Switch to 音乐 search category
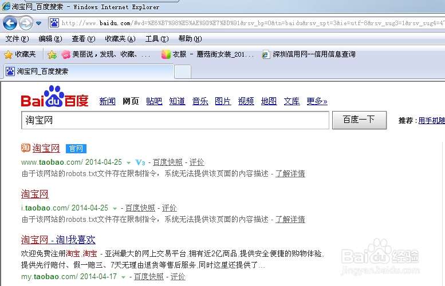445x286 pixels. pyautogui.click(x=200, y=101)
